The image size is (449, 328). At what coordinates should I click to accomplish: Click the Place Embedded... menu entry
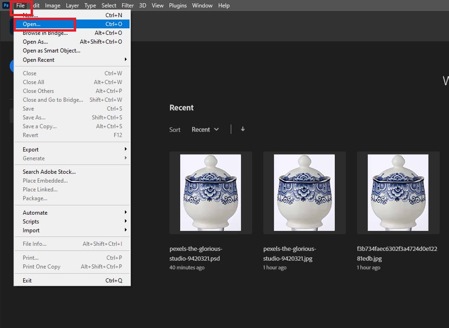coord(72,180)
